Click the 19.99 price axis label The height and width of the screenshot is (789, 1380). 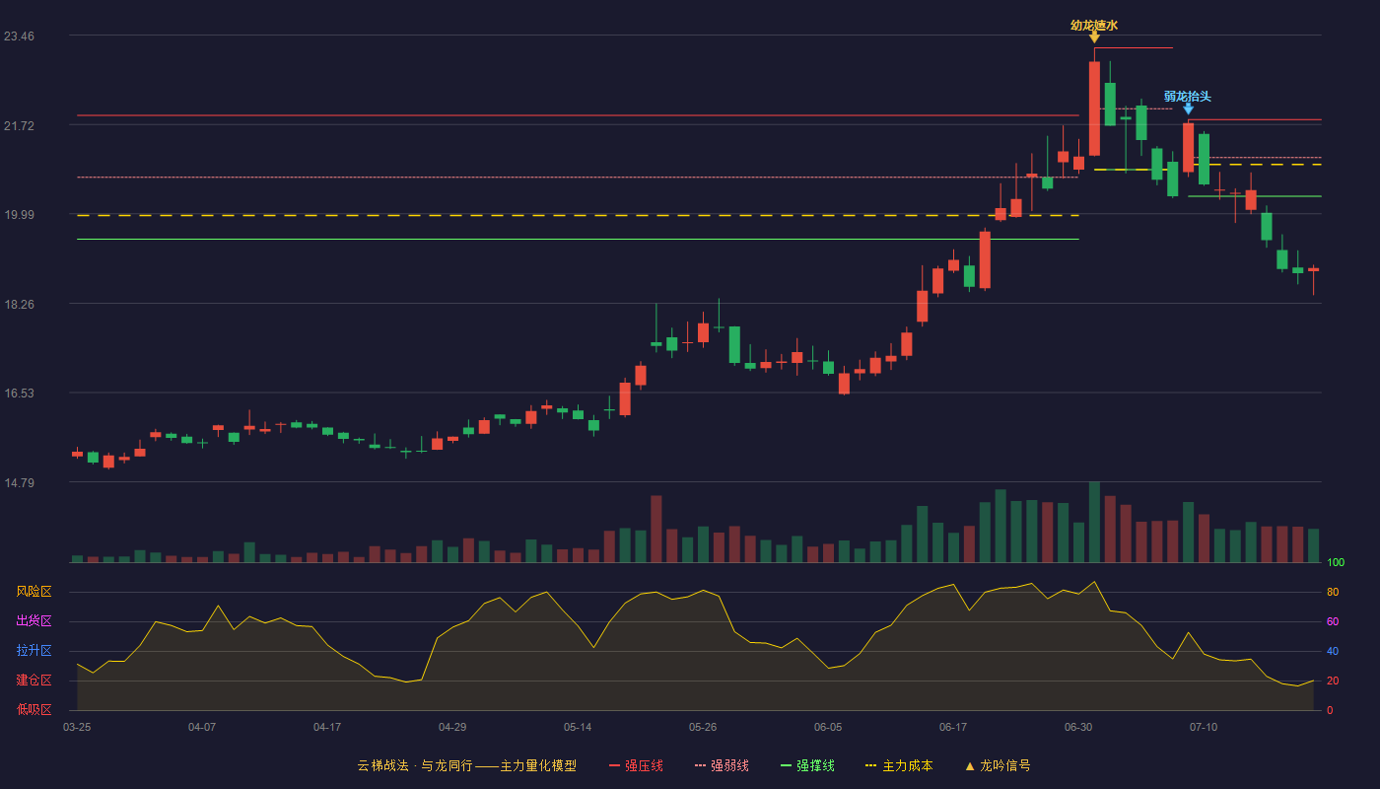pyautogui.click(x=19, y=215)
